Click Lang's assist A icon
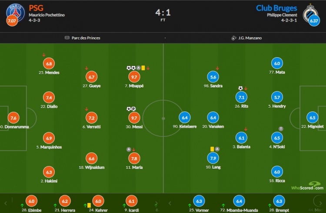The height and width of the screenshot is (213, 326). (x=217, y=149)
